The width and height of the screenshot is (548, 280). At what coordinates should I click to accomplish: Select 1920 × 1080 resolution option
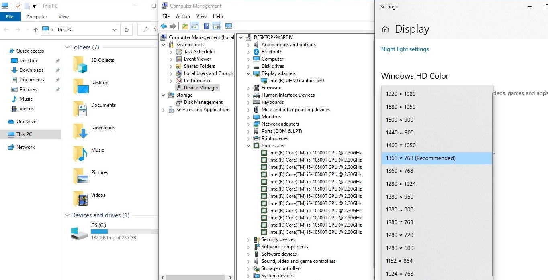tap(401, 94)
